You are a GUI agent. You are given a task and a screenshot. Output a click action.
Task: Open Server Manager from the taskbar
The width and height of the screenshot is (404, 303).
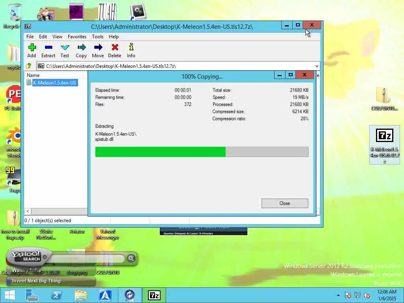click(x=32, y=295)
